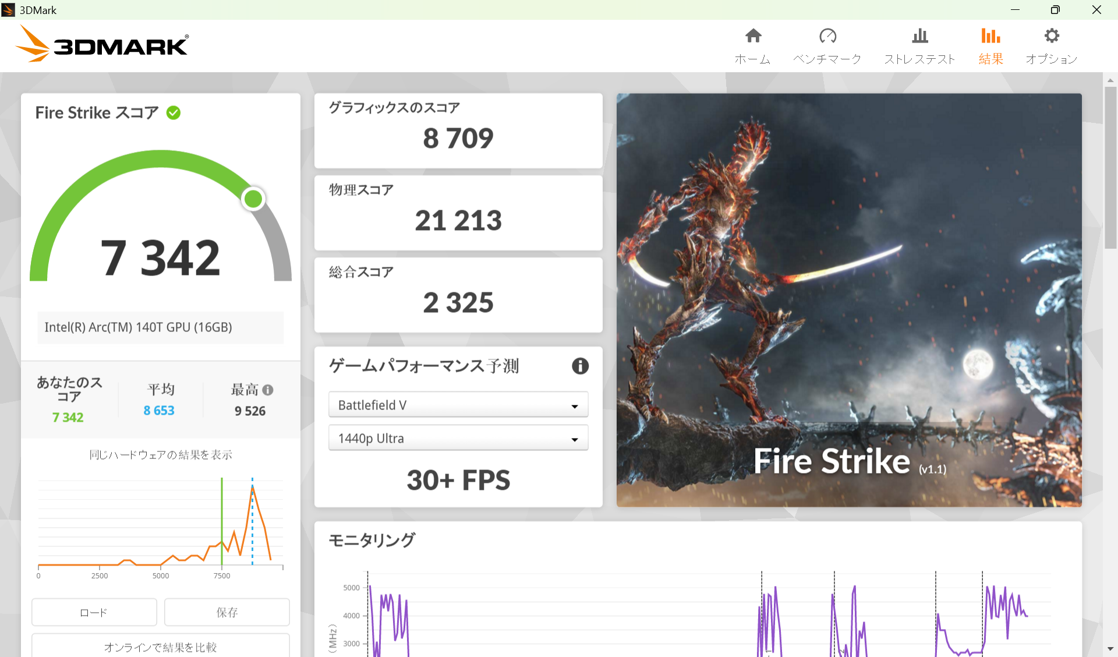Click the Fire Strike artwork thumbnail

point(849,299)
